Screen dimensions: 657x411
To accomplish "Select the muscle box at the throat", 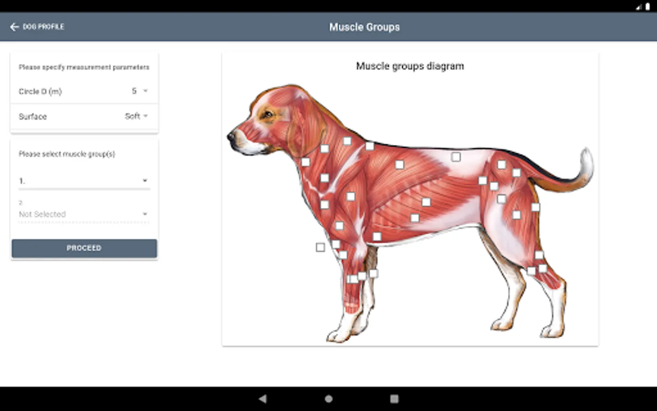I will point(305,162).
